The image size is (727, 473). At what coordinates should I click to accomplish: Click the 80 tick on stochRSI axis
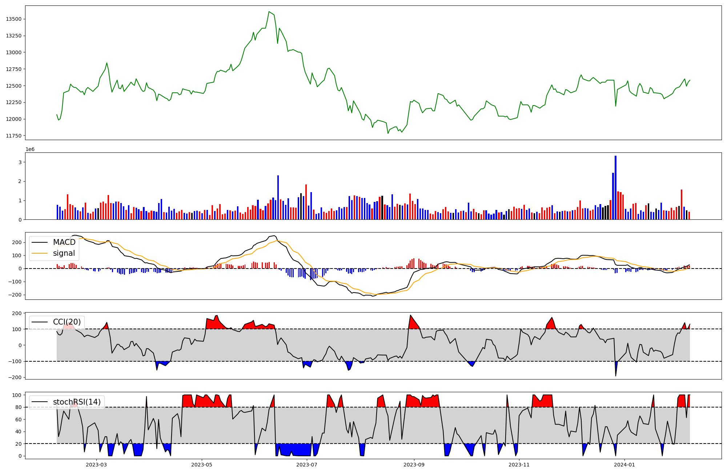(19, 407)
